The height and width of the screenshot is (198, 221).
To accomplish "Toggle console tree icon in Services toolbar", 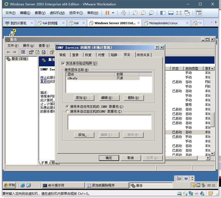I will point(23,52).
